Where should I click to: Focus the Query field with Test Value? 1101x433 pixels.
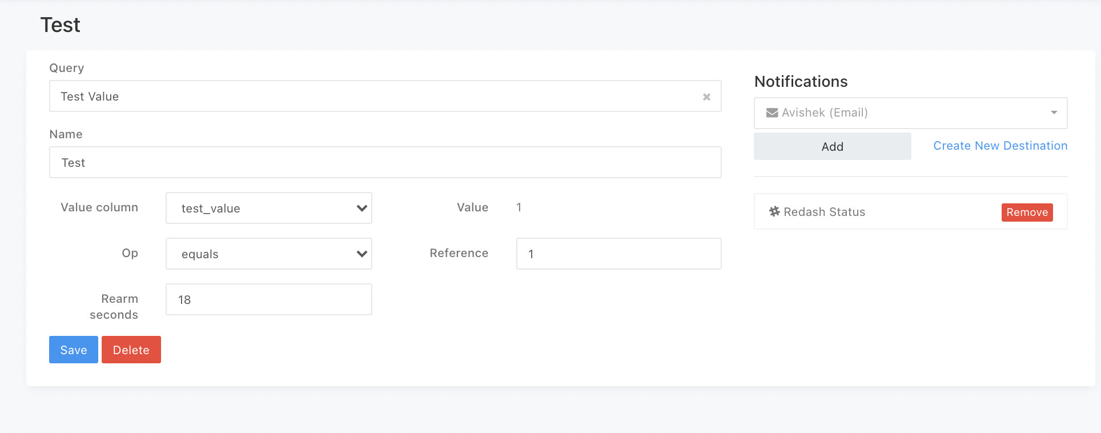pyautogui.click(x=385, y=96)
